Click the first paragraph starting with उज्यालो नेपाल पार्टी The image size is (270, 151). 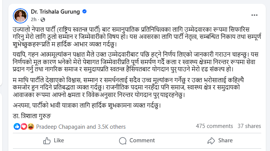point(133,37)
